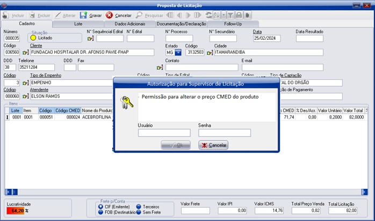Click grid horizontal scrollbar left arrow

point(8,192)
